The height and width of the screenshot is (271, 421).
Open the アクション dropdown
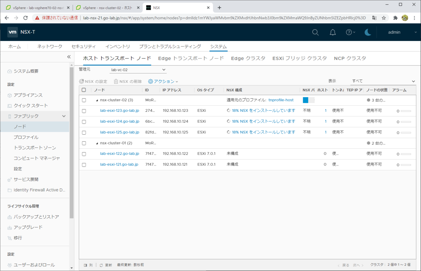[163, 81]
